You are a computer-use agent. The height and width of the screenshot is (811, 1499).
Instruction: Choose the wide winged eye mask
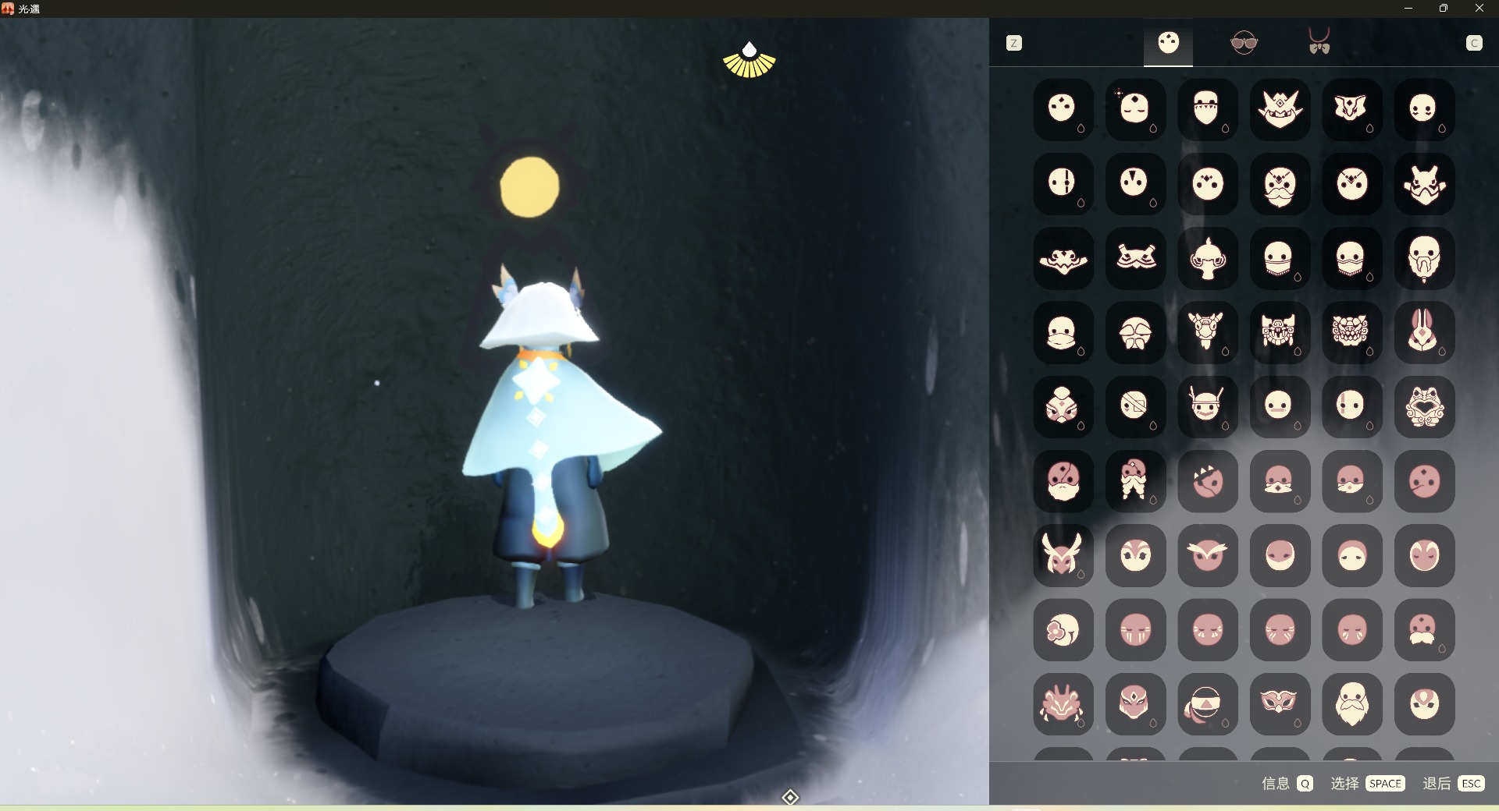(x=1063, y=258)
